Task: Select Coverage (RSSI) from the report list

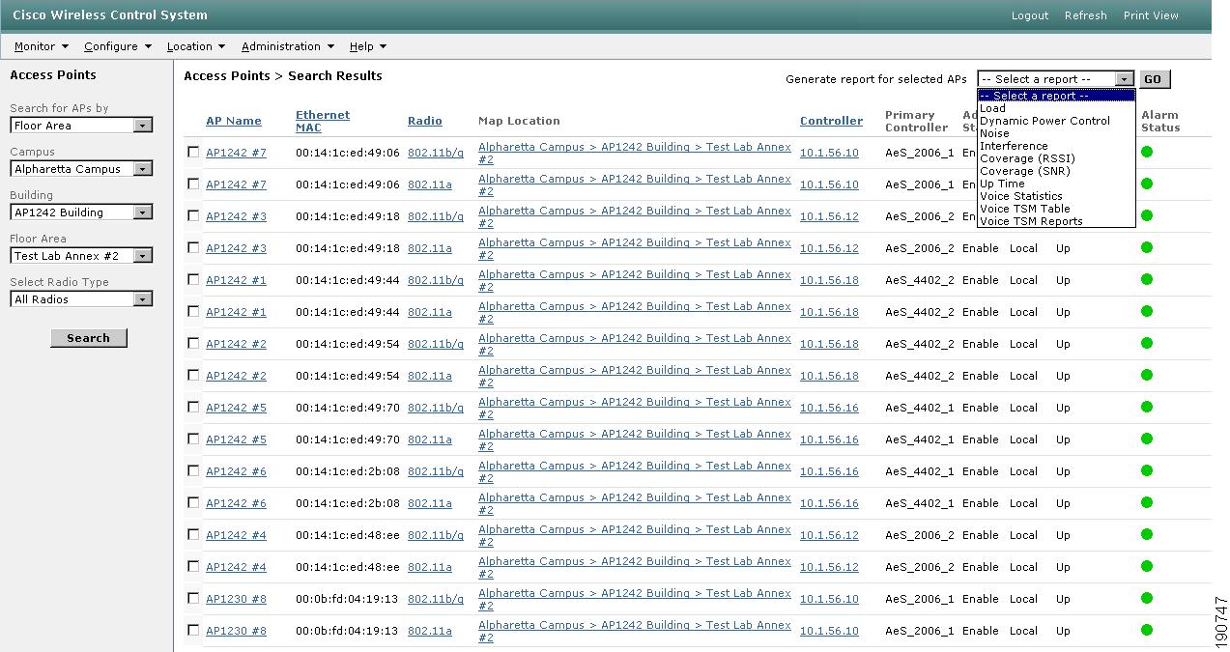Action: pos(1056,158)
